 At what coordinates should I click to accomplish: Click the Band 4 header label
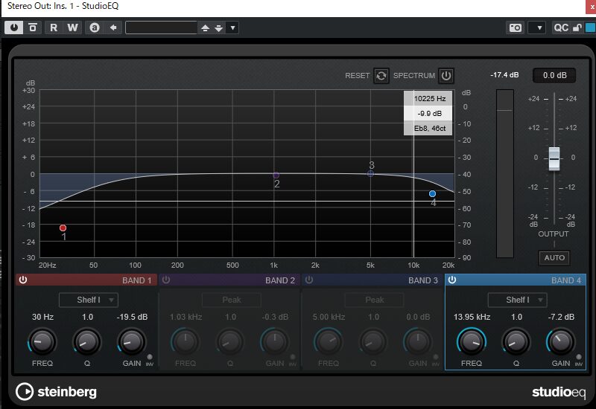(x=566, y=280)
